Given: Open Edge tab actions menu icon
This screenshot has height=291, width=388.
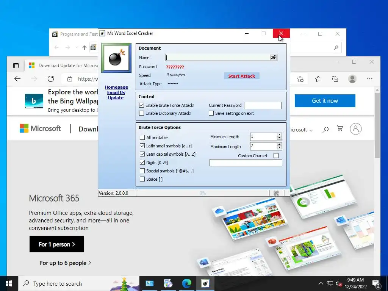Looking at the screenshot, I should click(16, 66).
